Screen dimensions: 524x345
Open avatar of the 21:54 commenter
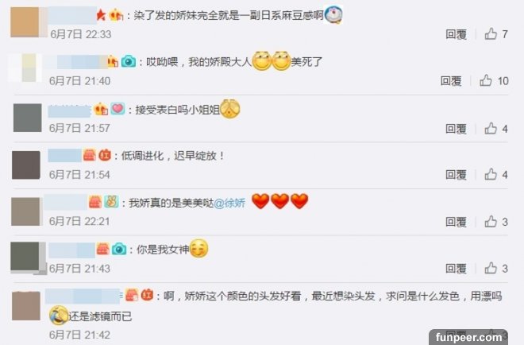pos(26,165)
